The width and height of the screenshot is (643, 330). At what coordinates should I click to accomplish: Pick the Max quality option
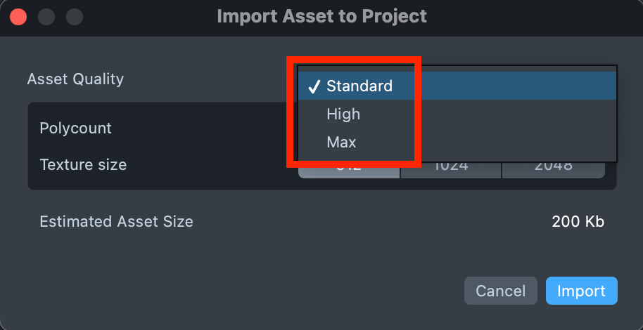[341, 143]
